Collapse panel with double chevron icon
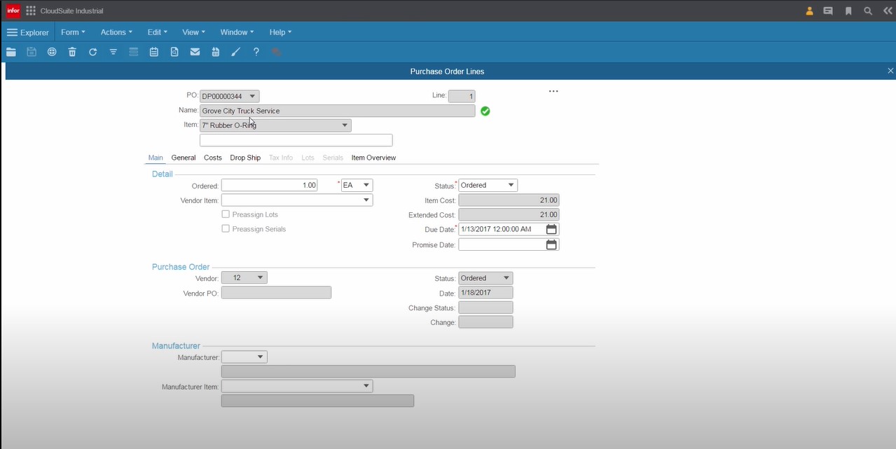This screenshot has width=896, height=449. tap(888, 11)
